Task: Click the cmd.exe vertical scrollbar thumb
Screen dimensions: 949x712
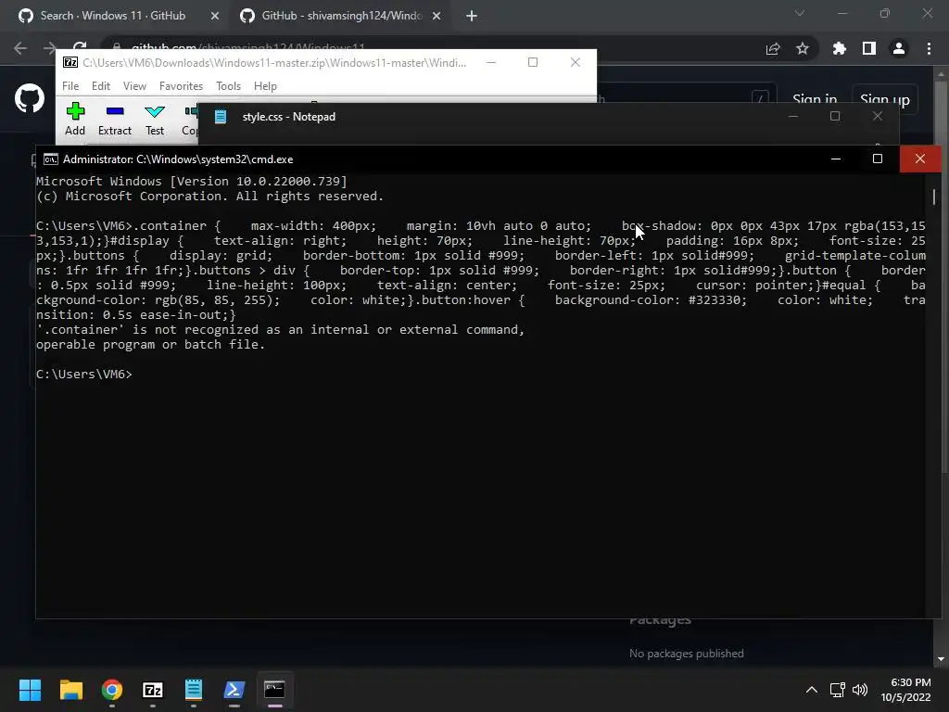Action: (934, 197)
